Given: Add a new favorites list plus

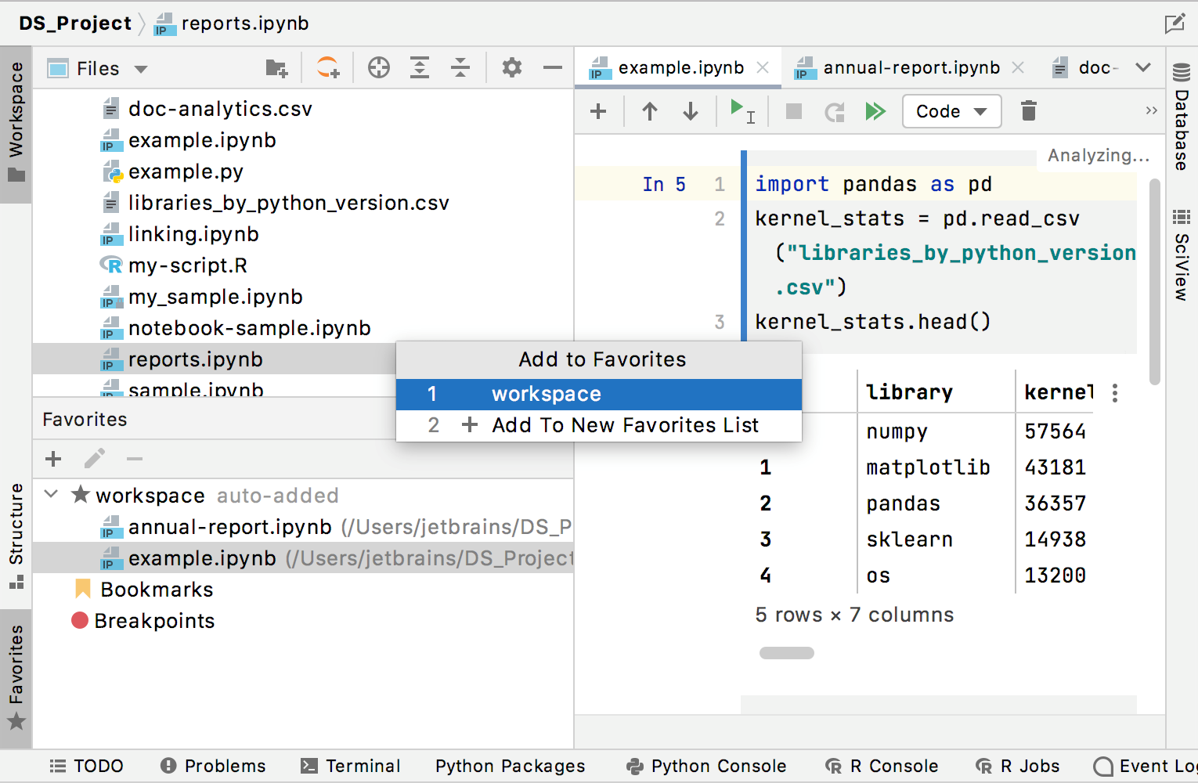Looking at the screenshot, I should tap(53, 459).
